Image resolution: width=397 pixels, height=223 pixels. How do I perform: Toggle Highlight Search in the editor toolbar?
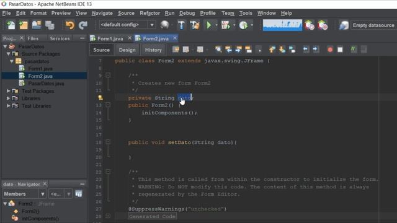coord(249,50)
